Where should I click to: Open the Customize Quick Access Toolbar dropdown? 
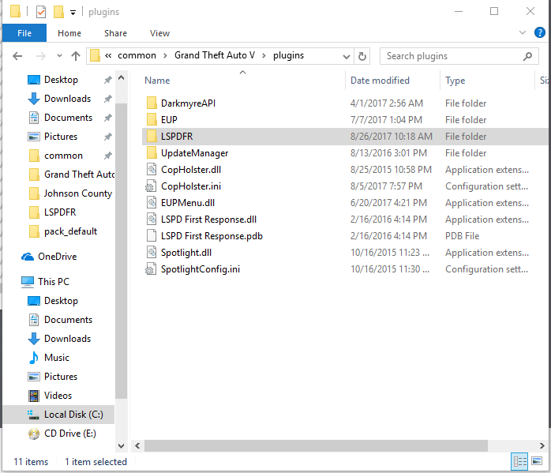point(73,13)
